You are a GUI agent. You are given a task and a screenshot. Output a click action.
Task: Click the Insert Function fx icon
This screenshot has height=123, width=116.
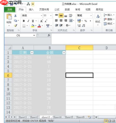click(49, 35)
